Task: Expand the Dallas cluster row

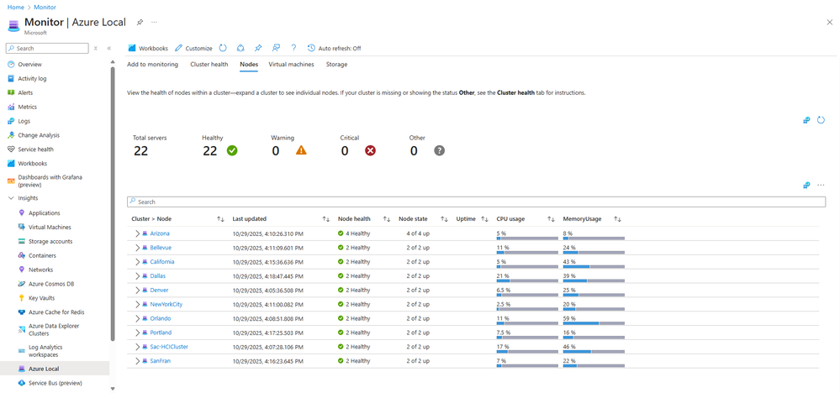Action: click(x=137, y=276)
